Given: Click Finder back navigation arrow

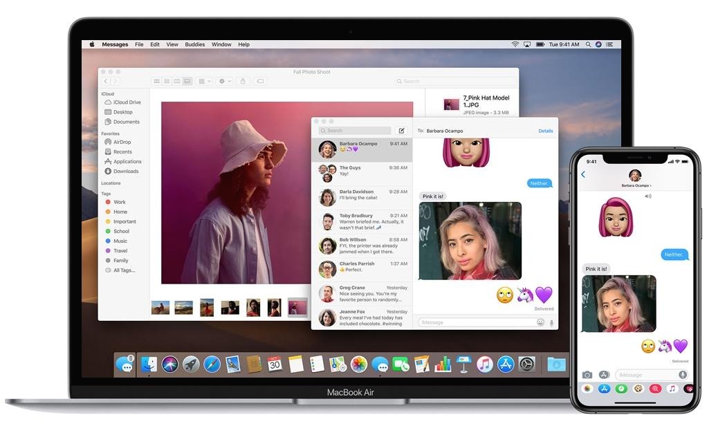Looking at the screenshot, I should point(106,81).
